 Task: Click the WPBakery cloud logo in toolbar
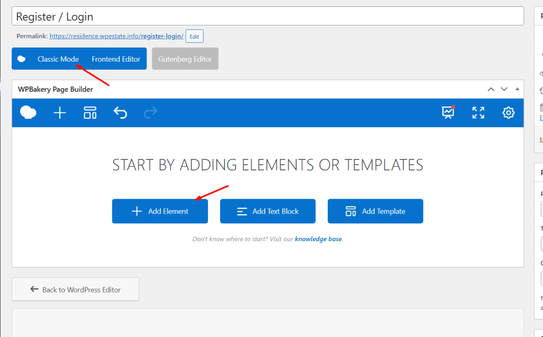[x=29, y=113]
